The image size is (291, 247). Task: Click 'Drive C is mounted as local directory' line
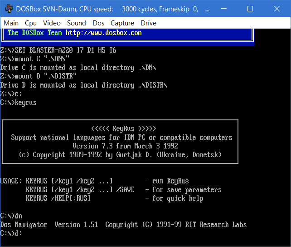point(78,68)
